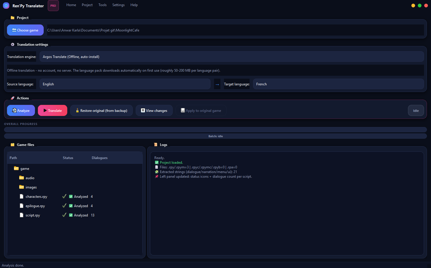Click the game path input field

(235, 30)
